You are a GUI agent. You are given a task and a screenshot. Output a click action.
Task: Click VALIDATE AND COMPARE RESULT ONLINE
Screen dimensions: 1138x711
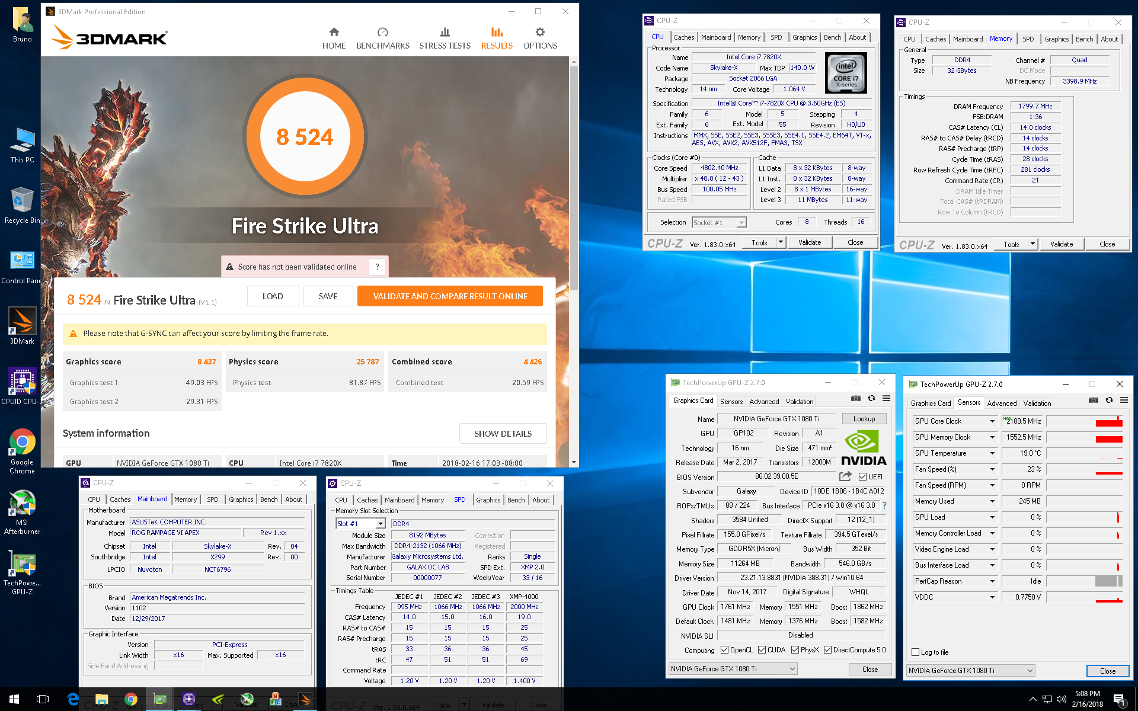(450, 296)
